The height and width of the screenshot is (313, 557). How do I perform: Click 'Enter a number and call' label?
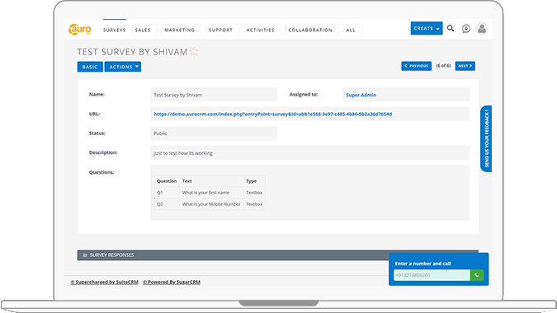point(422,264)
